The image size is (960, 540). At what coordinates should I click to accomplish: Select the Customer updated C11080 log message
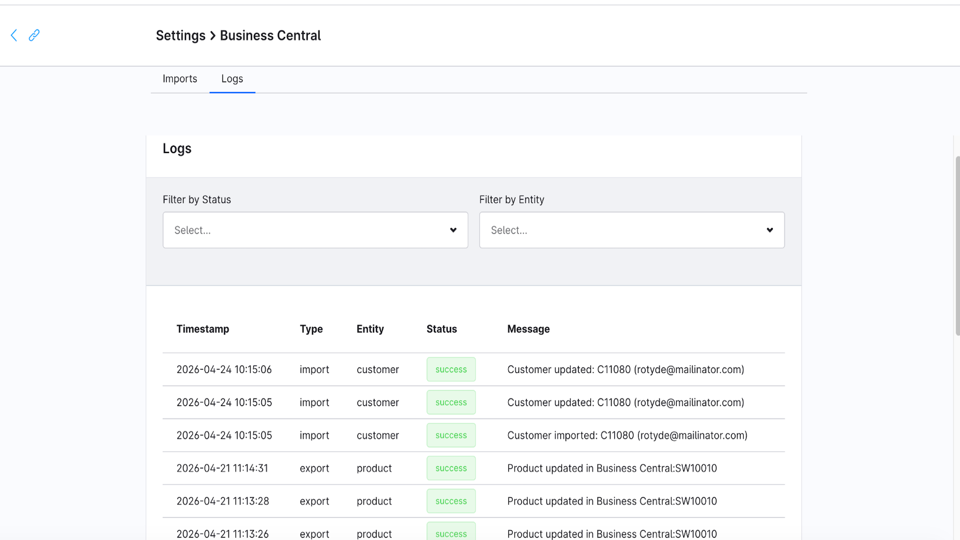point(625,369)
